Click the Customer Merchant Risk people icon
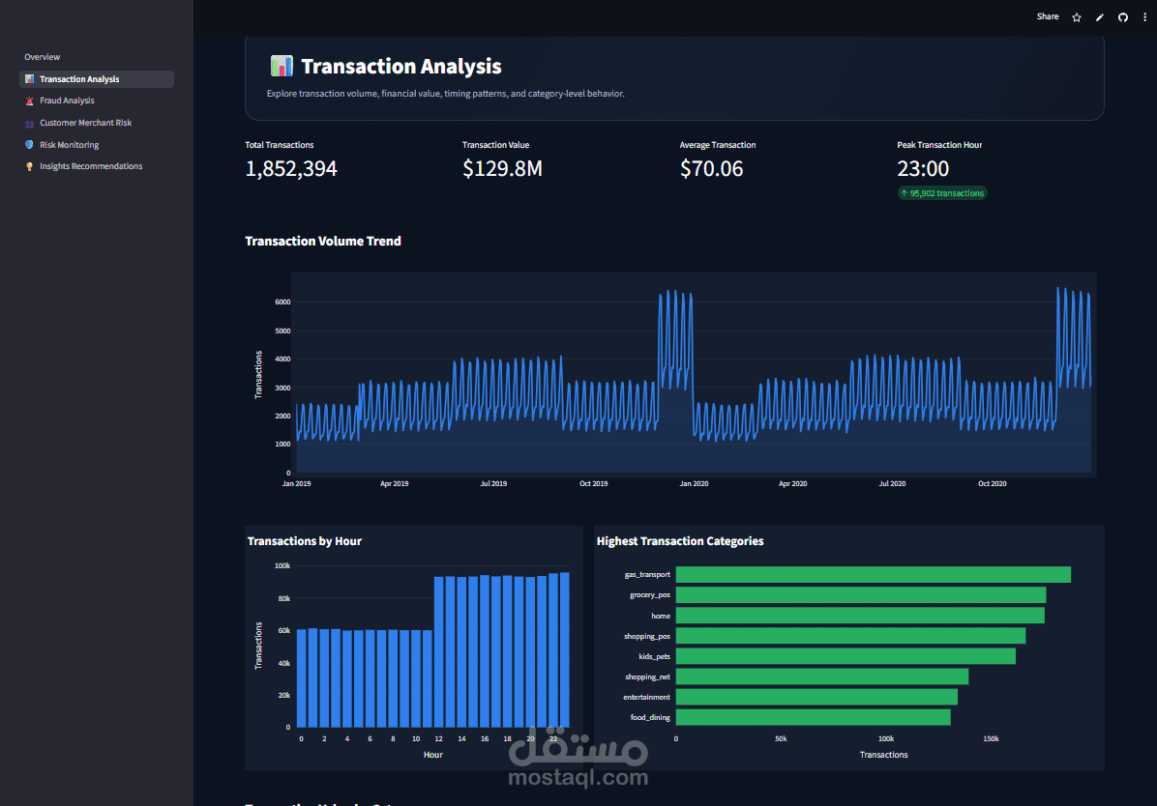1157x806 pixels. click(x=30, y=123)
